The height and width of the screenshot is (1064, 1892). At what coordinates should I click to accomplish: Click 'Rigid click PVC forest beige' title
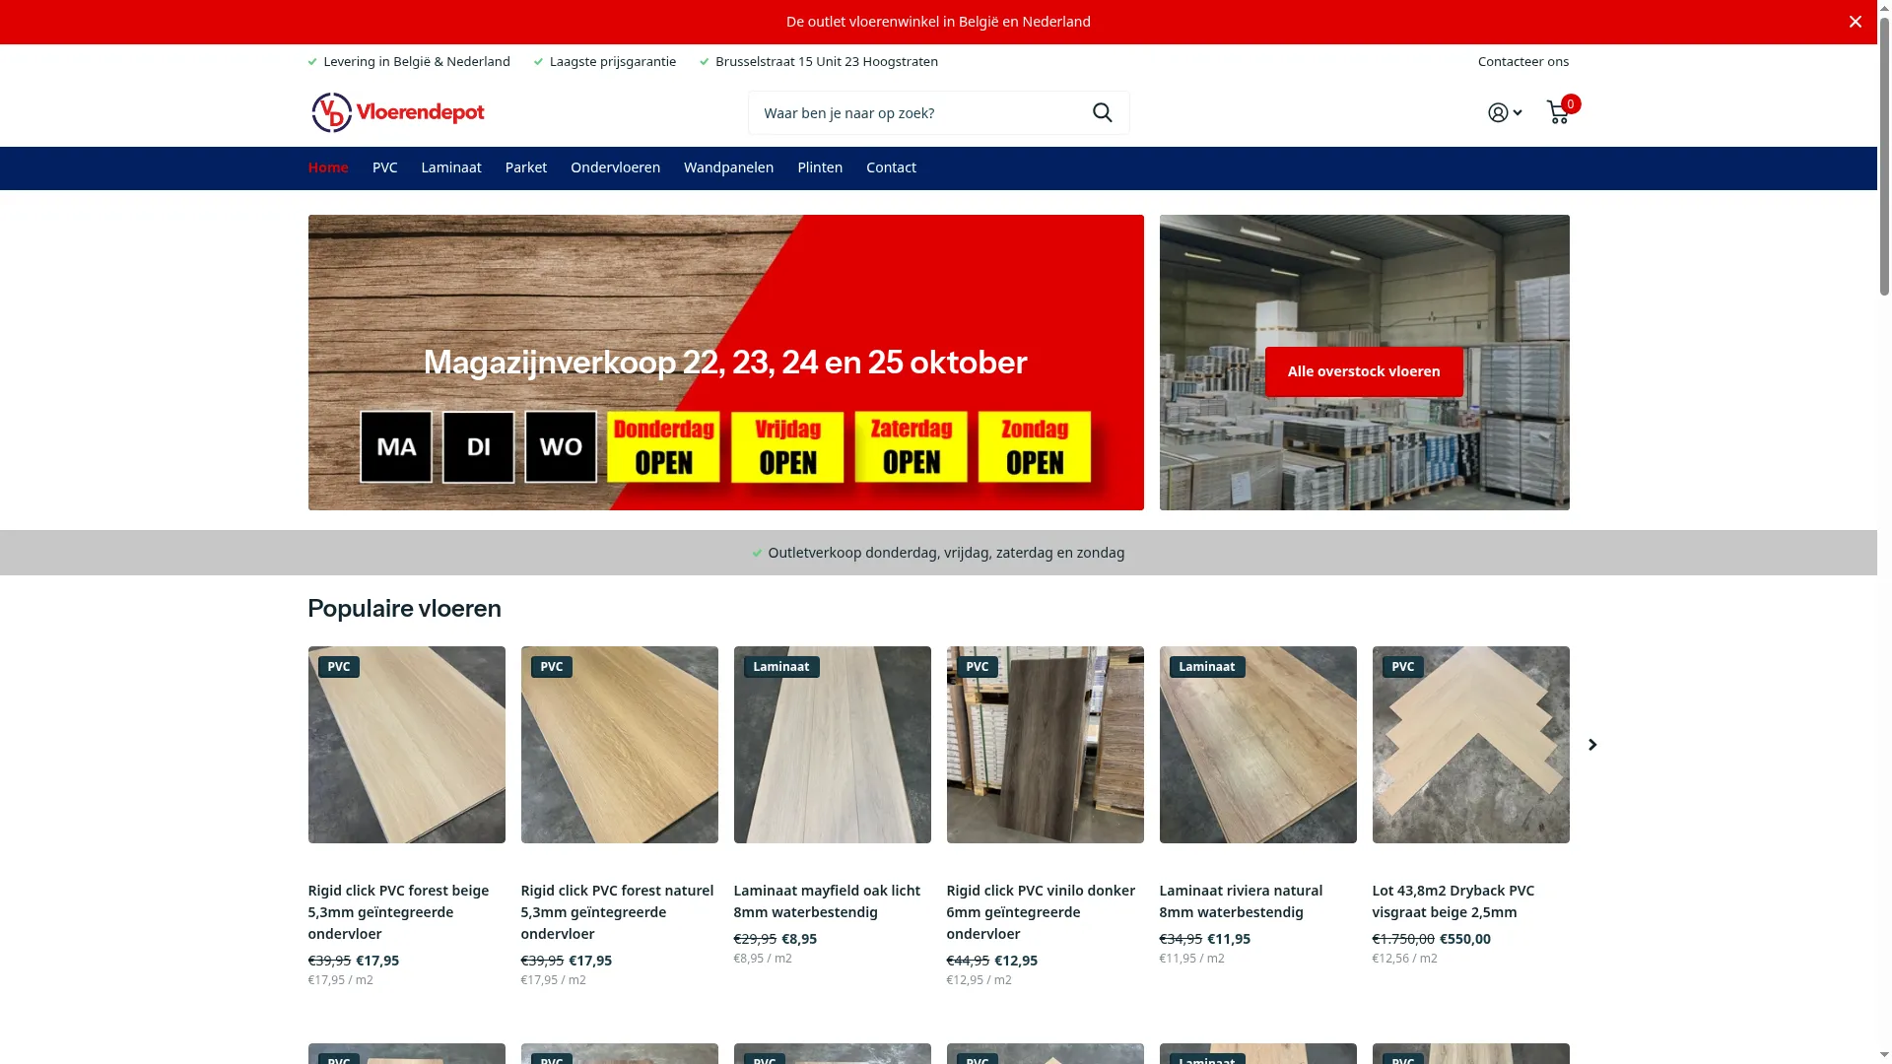point(398,912)
